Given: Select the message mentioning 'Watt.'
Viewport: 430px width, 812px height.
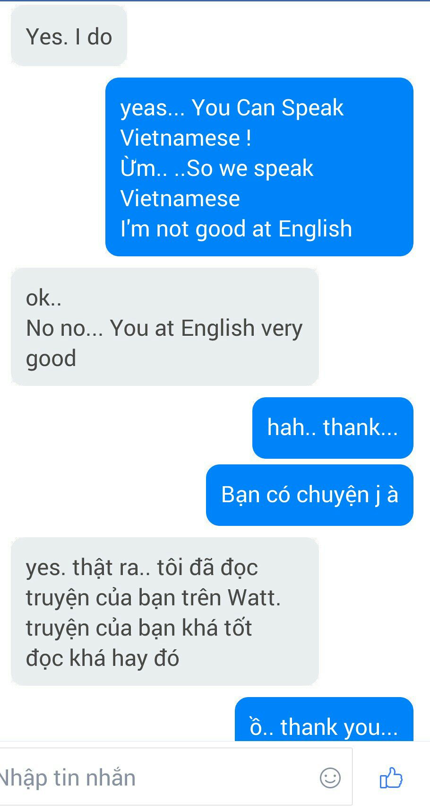Looking at the screenshot, I should coord(164,611).
